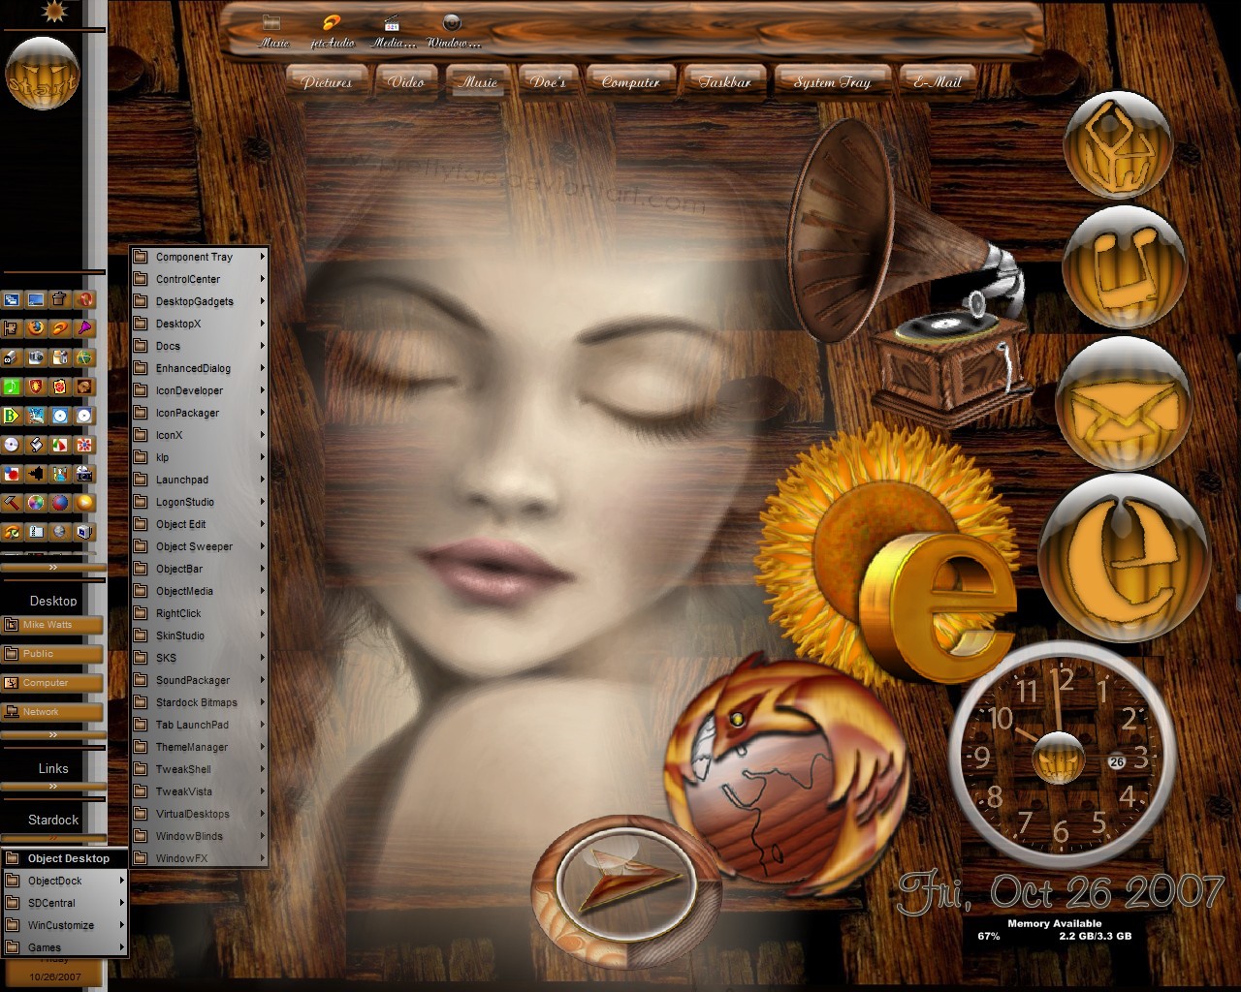The image size is (1241, 992).
Task: Open the recycle bin quick launch icon
Action: 60,299
